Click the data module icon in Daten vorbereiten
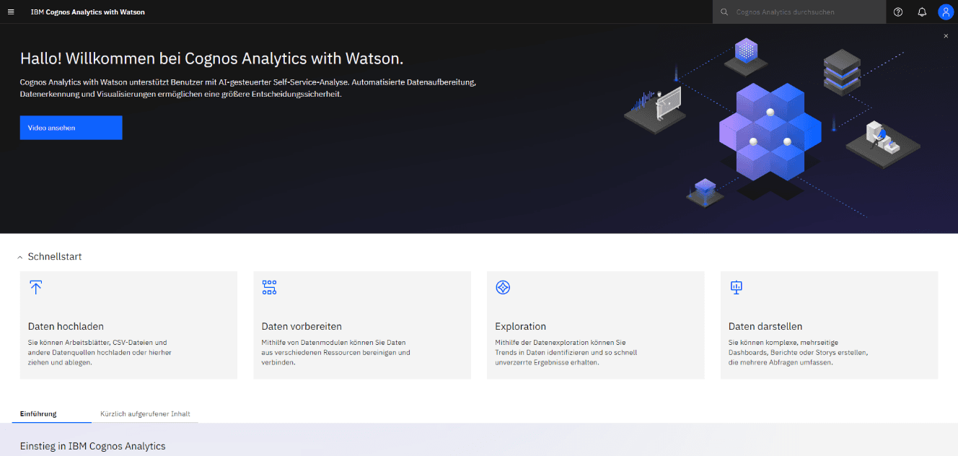 [x=269, y=287]
